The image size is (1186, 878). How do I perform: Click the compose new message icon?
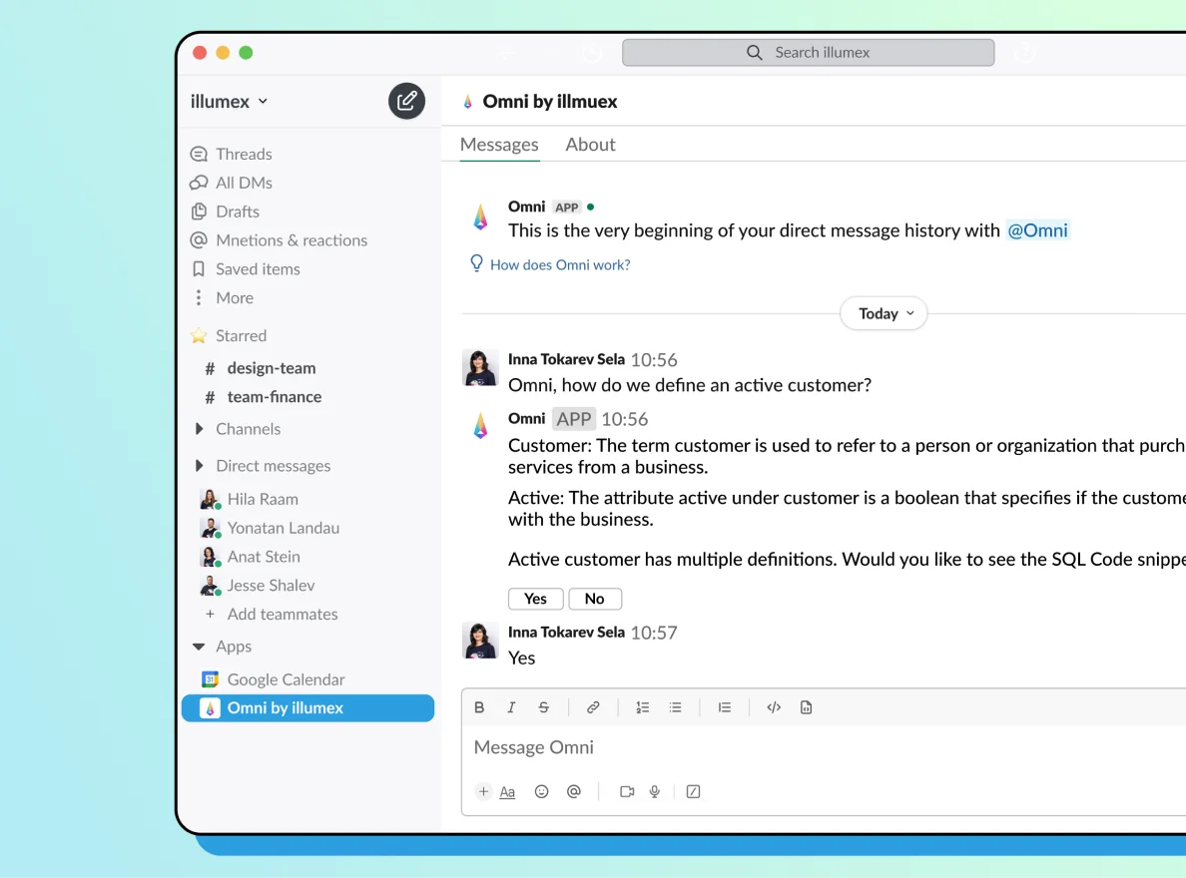406,101
